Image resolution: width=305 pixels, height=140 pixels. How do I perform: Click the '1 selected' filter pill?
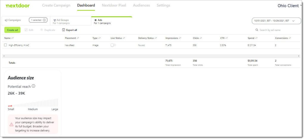(38, 20)
